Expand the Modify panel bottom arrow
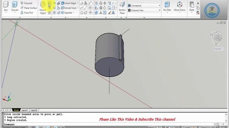The image size is (229, 128). (x=106, y=17)
